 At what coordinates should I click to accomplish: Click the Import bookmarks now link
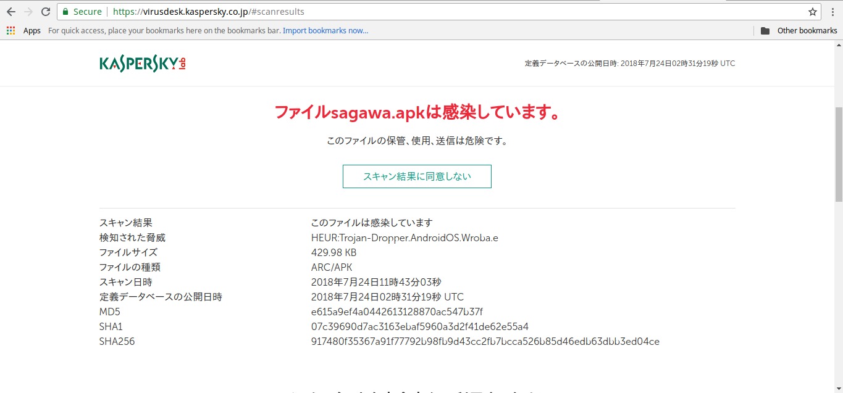325,31
